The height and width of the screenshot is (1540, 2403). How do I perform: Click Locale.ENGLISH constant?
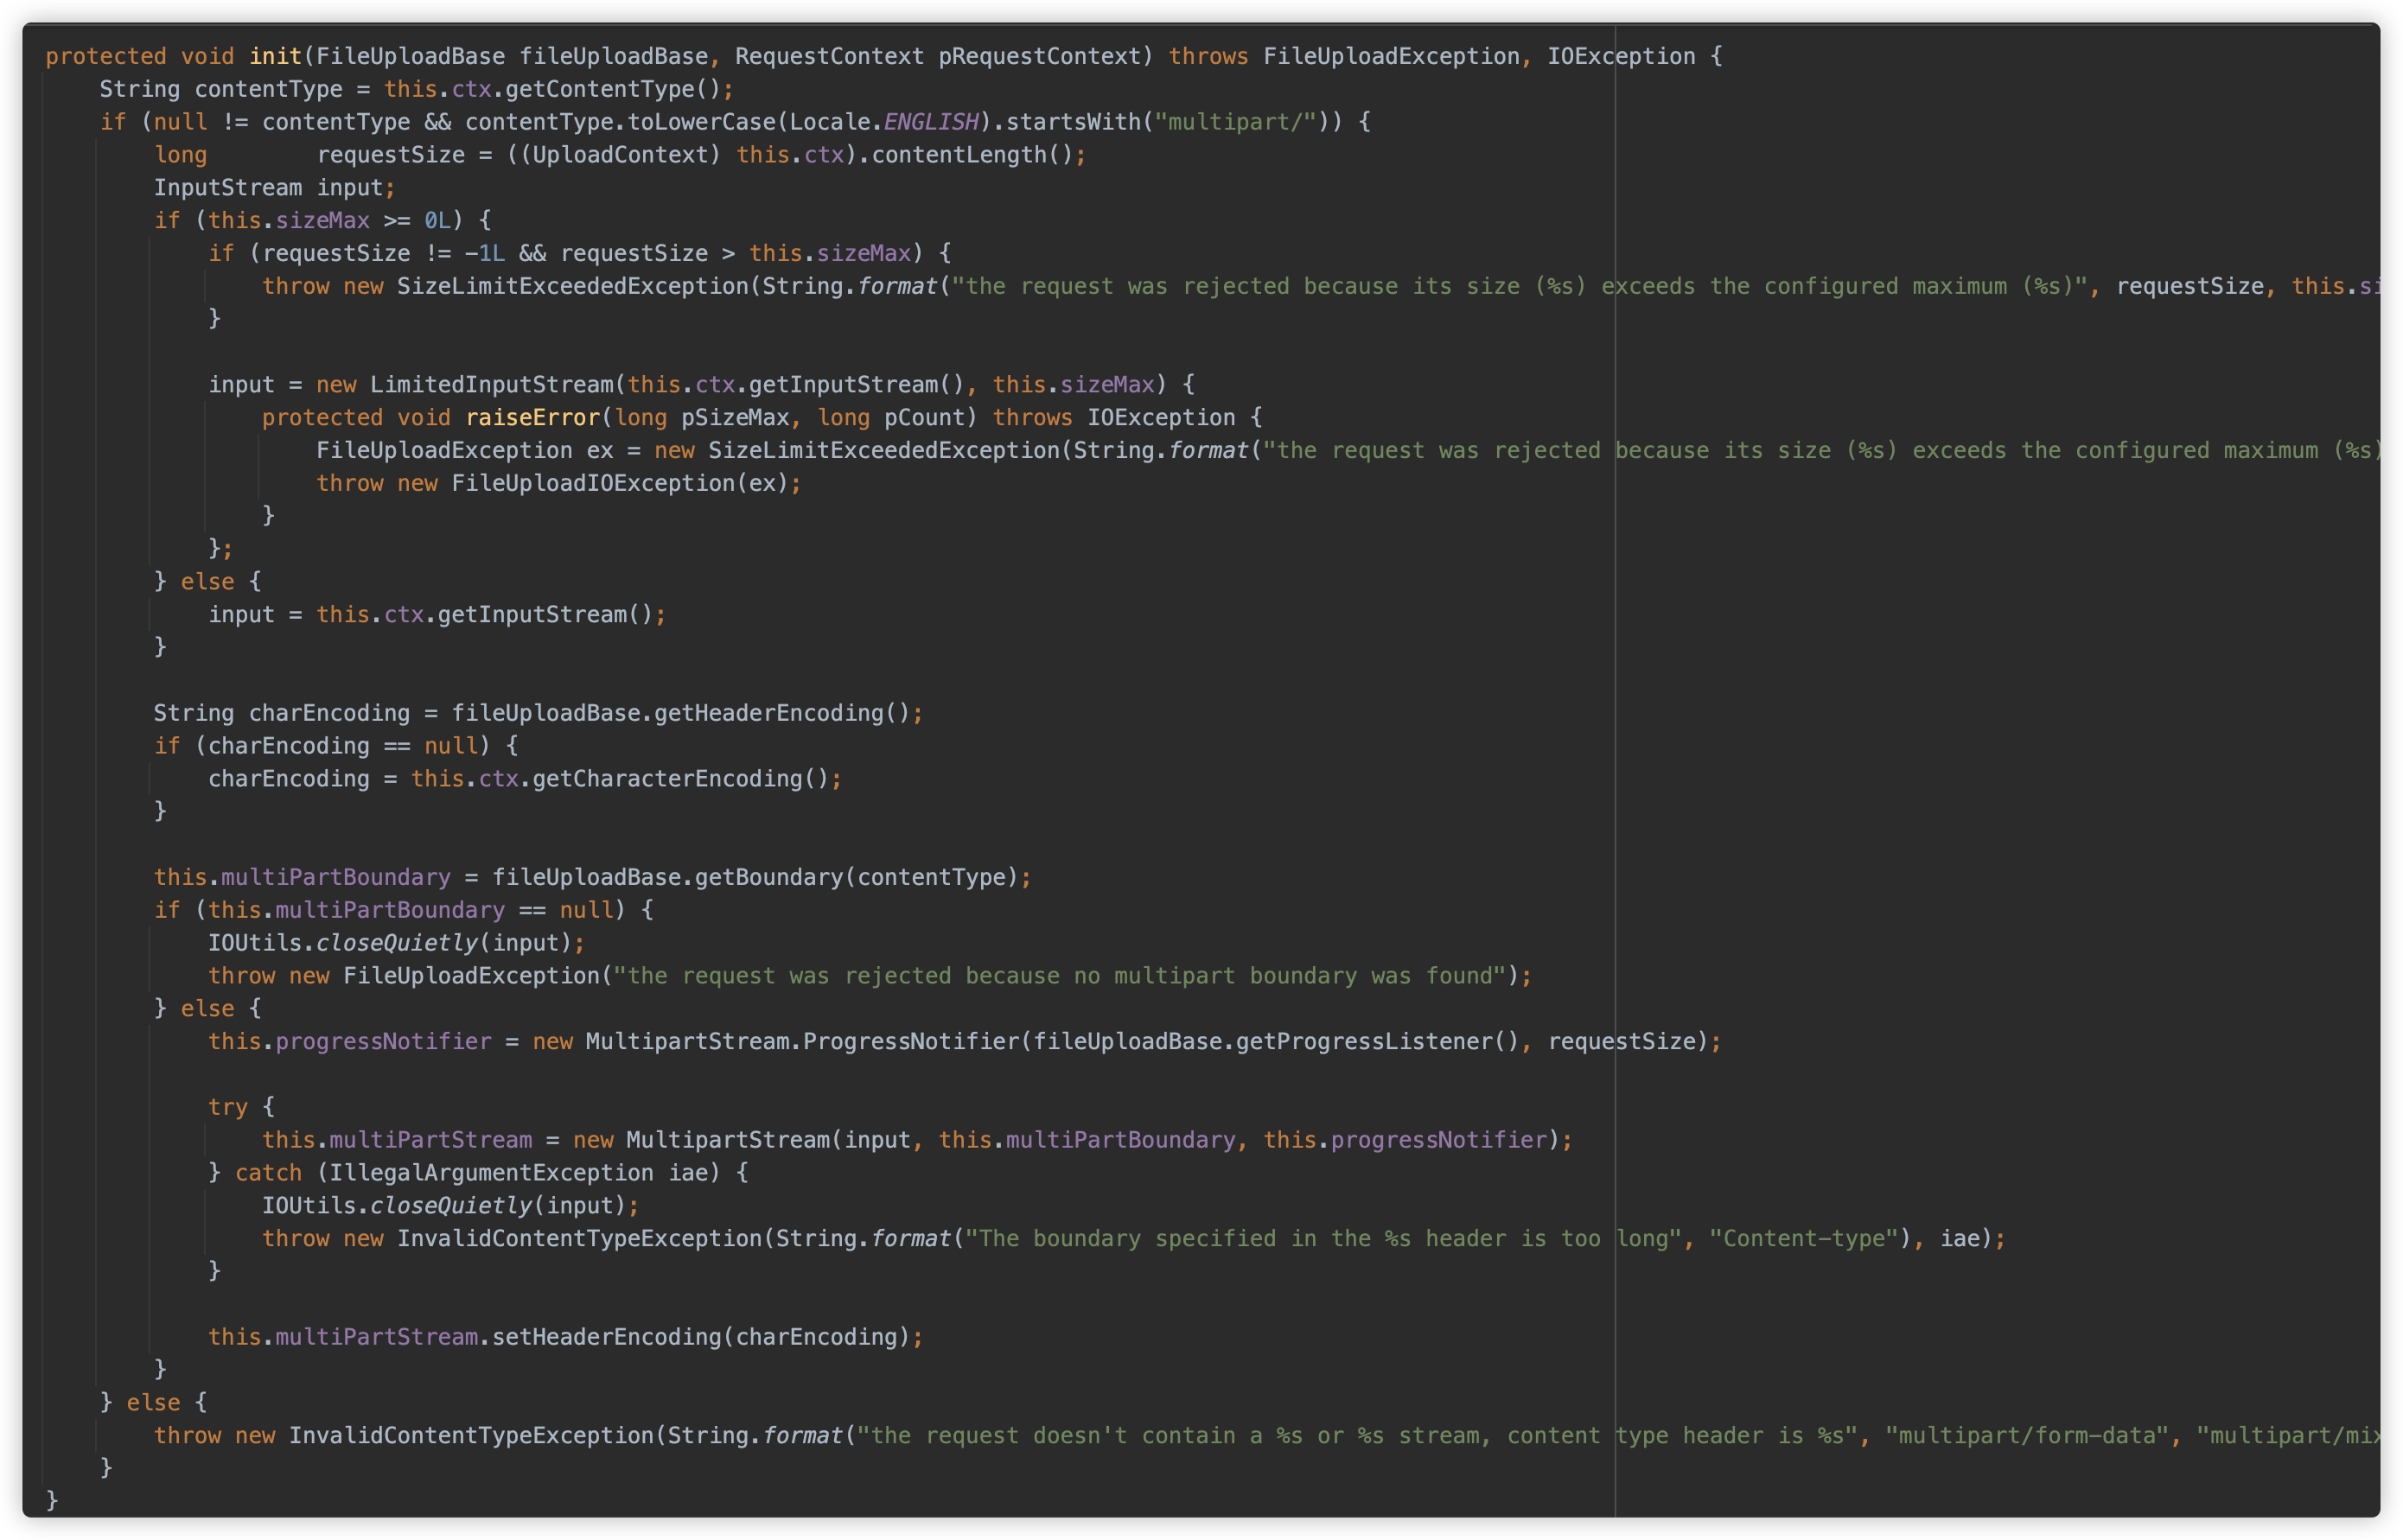click(x=884, y=122)
